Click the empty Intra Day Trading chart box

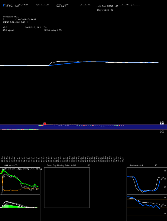67,188
